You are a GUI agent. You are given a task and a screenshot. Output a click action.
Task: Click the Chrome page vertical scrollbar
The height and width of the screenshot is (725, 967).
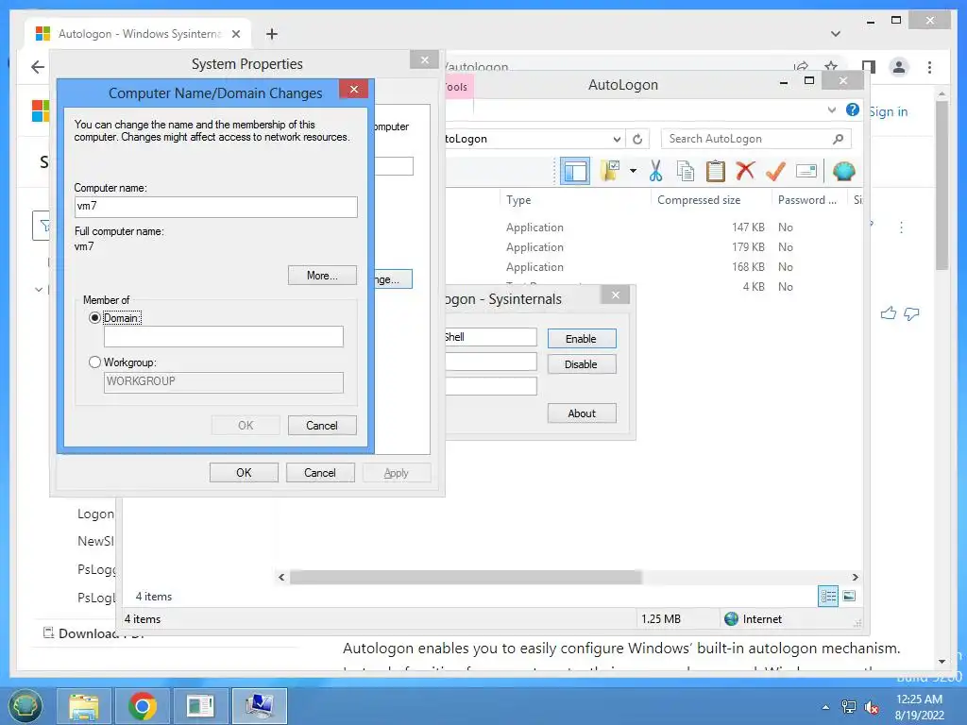(942, 185)
